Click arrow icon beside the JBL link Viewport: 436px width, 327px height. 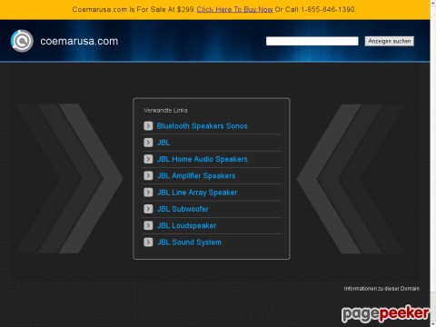click(x=148, y=143)
